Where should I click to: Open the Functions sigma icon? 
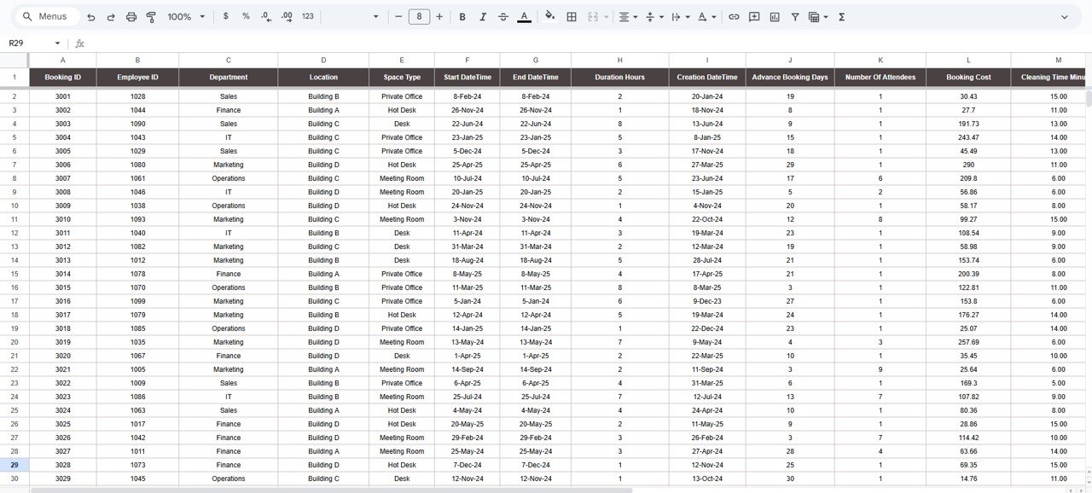841,17
